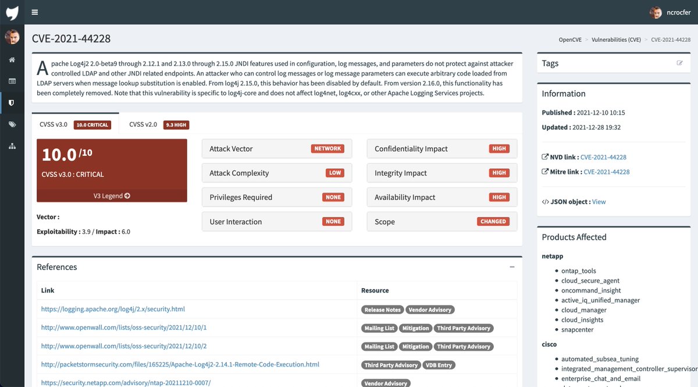The height and width of the screenshot is (387, 698).
Task: Open the NVD link CVE-2021-44228
Action: pyautogui.click(x=603, y=157)
